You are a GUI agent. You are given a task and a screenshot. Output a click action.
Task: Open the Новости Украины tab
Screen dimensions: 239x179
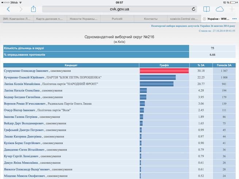(x=84, y=19)
